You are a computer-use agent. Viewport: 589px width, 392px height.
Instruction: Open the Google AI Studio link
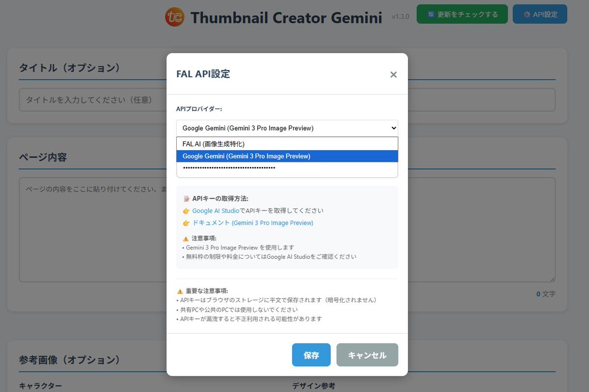[215, 210]
